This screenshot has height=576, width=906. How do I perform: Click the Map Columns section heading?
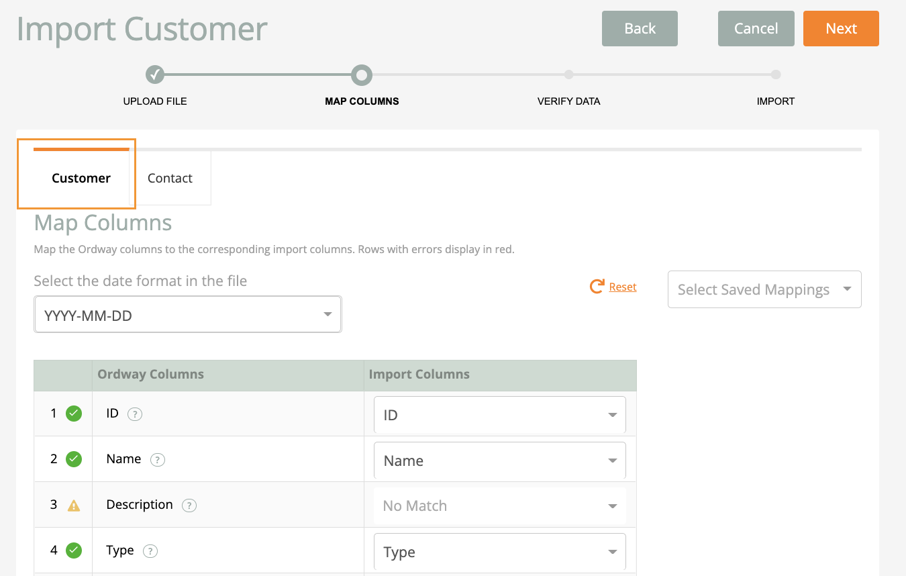[x=103, y=223]
